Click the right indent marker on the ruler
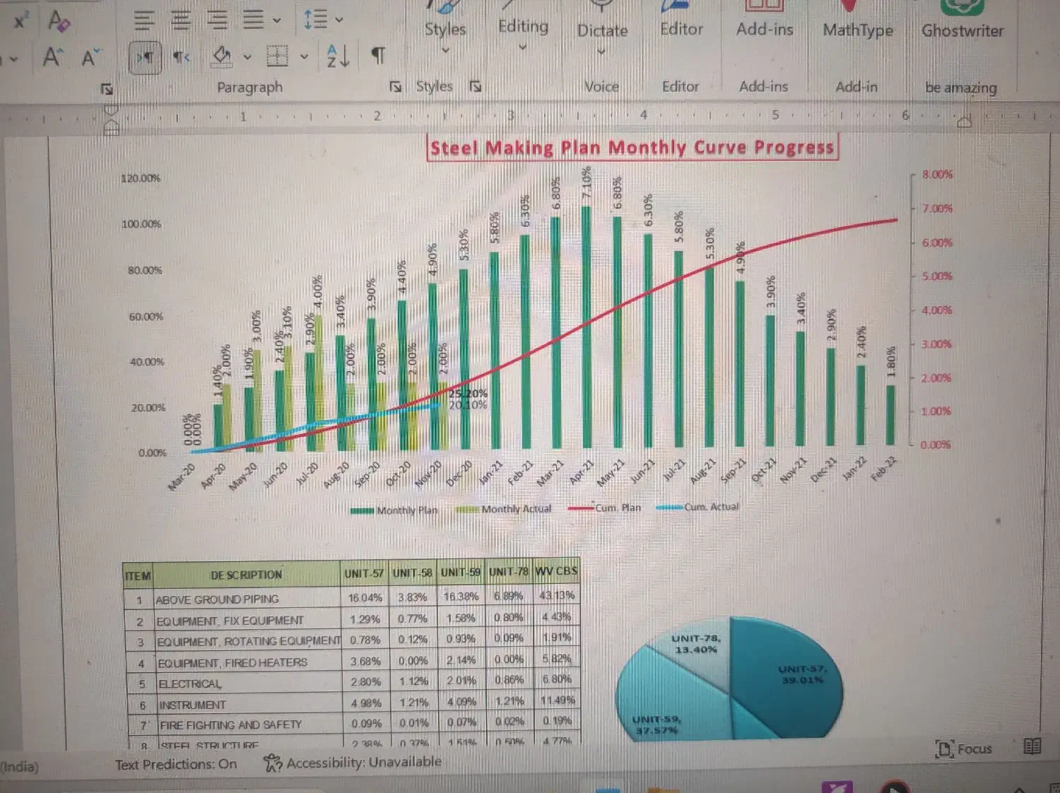The image size is (1060, 793). tap(965, 122)
